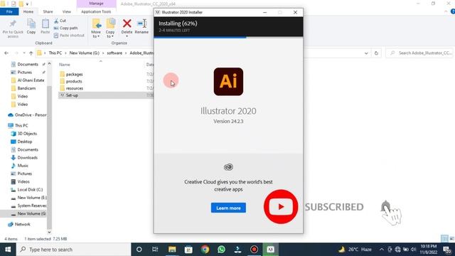Click Cut in the Clipboard group
The width and height of the screenshot is (455, 256).
pyautogui.click(x=60, y=21)
